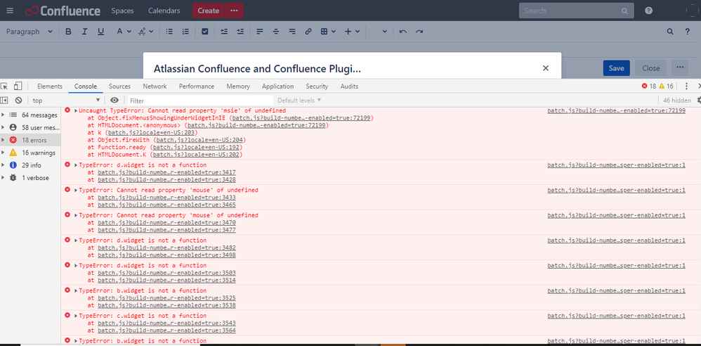Clear the console
Screen dimensions: 701x346
(x=18, y=101)
